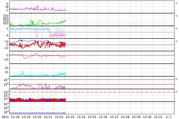Screen dimensions: 179x119
Task: Click the 'rt' label next to the 10^7 proton panel
Action: click(176, 79)
